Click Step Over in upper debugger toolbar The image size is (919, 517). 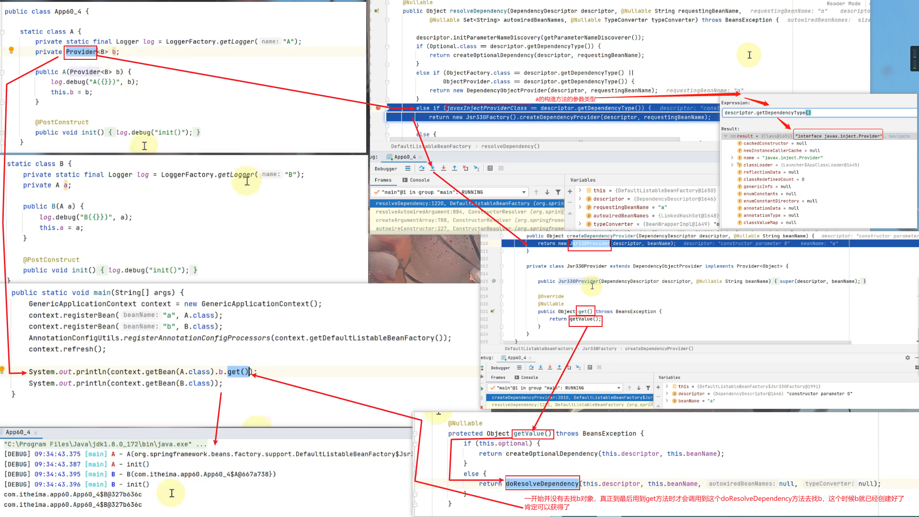coord(422,169)
